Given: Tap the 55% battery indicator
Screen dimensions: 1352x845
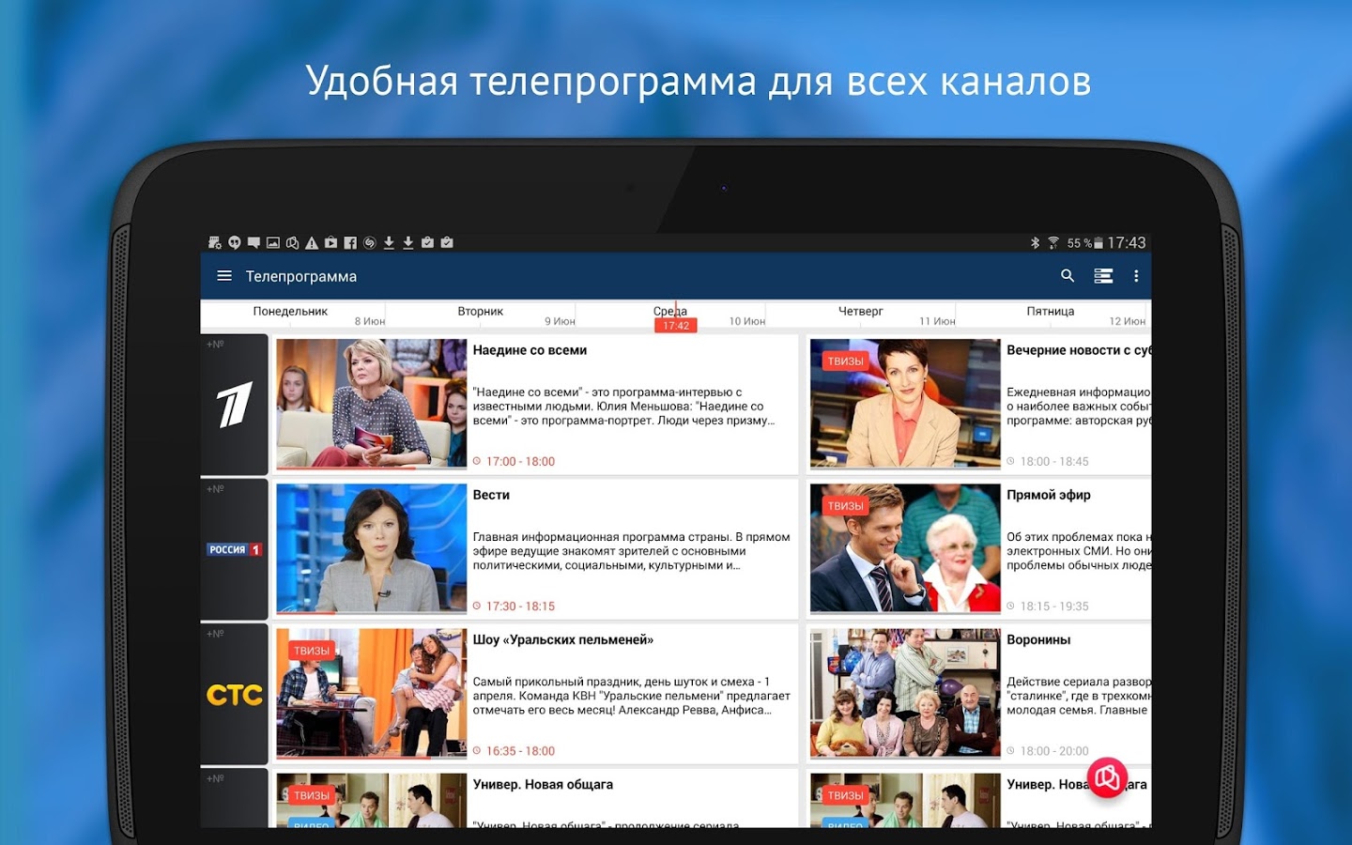Looking at the screenshot, I should (1084, 242).
